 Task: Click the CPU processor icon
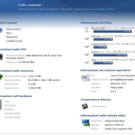click(1, 57)
